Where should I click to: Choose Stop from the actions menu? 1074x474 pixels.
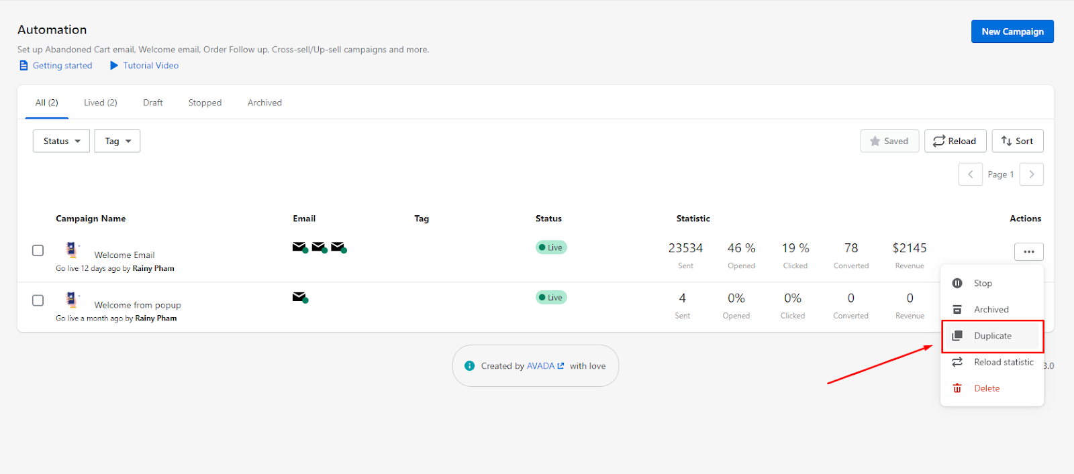coord(983,284)
